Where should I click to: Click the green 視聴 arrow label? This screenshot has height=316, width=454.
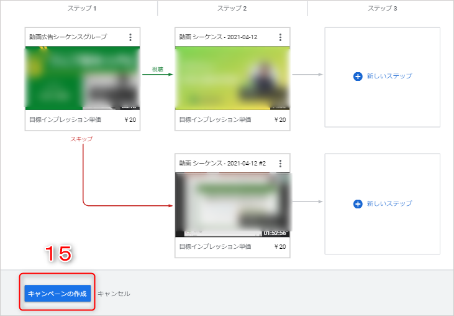click(158, 69)
